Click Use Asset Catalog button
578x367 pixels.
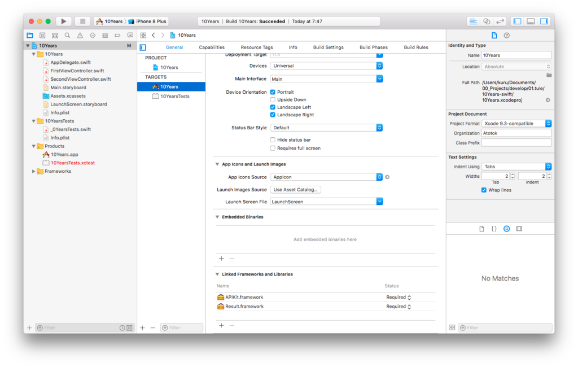click(296, 190)
